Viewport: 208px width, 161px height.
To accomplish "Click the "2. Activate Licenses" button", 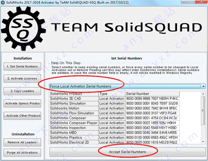I will [22, 79].
